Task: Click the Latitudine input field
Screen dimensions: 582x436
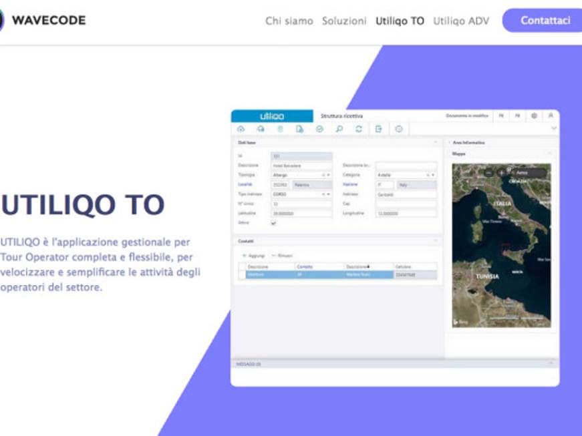Action: point(301,214)
